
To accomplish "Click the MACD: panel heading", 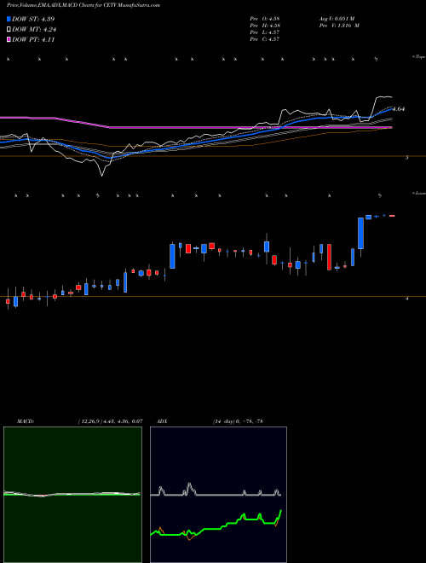I will click(26, 421).
